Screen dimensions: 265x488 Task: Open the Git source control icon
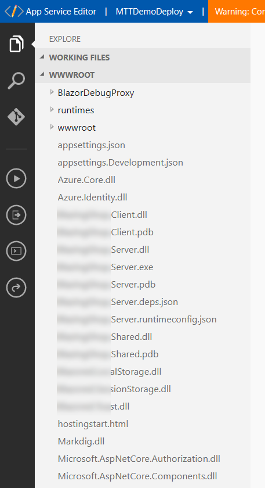click(x=16, y=117)
